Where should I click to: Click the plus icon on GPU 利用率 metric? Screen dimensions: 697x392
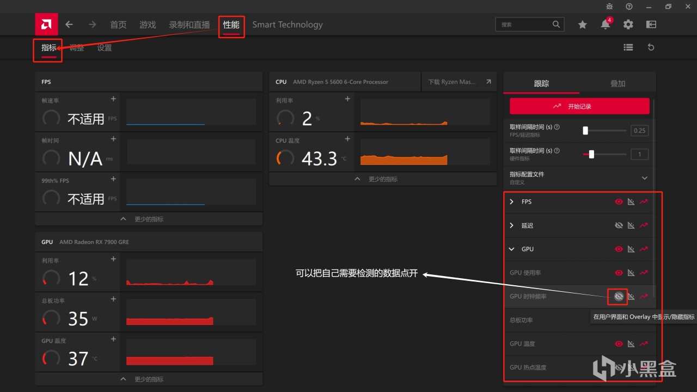[x=113, y=259]
